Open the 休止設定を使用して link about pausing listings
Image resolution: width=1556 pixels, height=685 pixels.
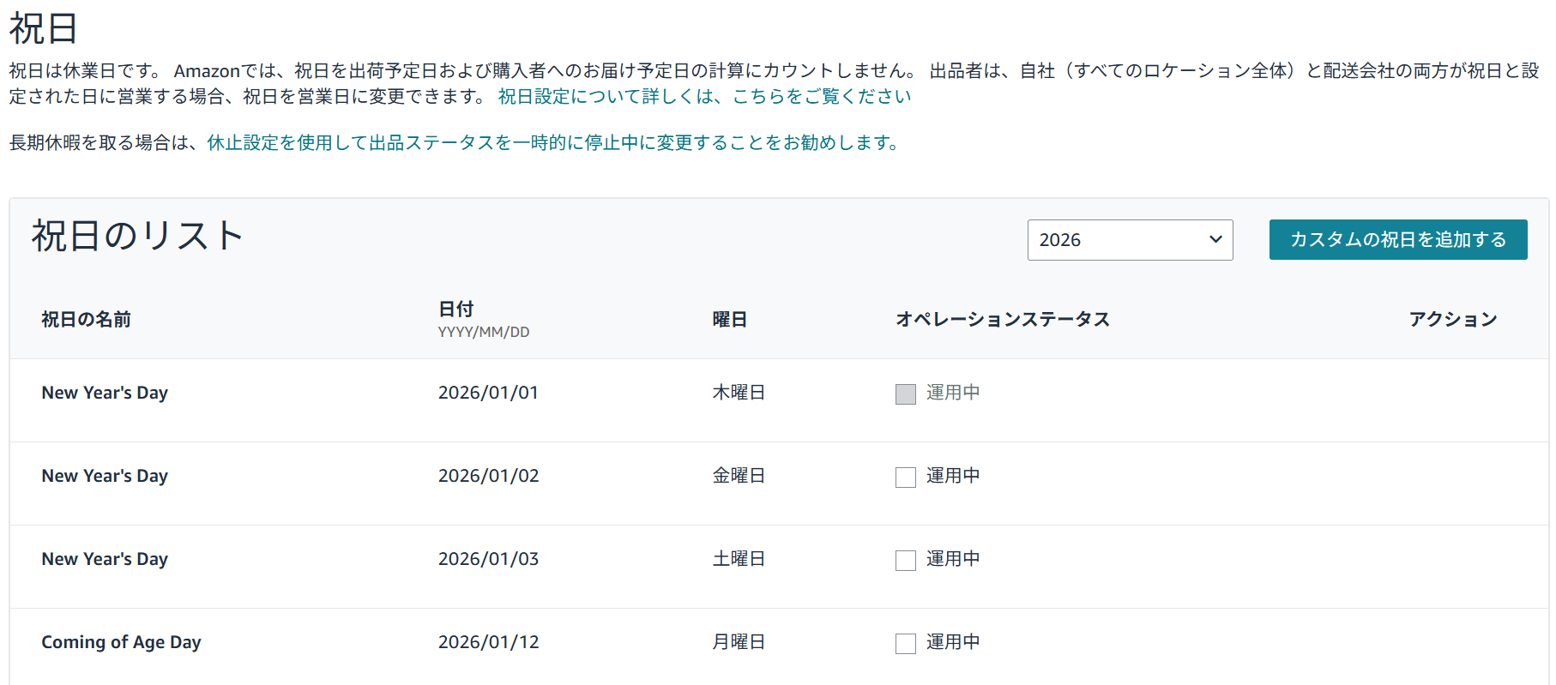coord(552,143)
